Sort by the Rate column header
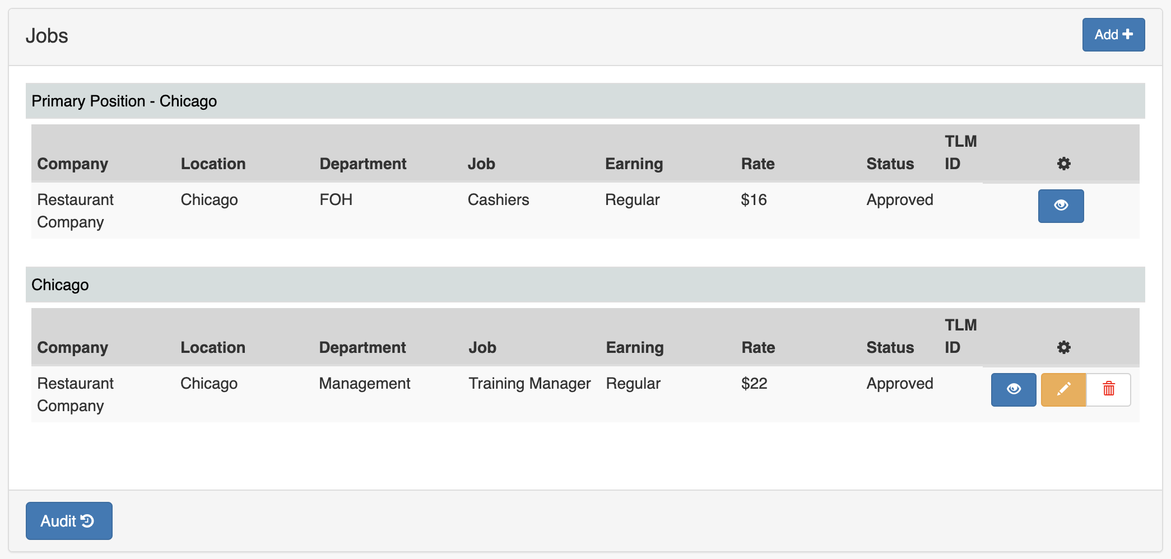The height and width of the screenshot is (559, 1171). (758, 164)
